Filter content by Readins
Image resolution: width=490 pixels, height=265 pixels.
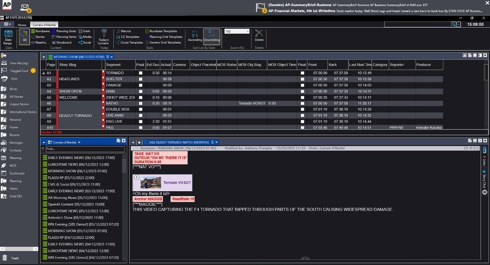[x=38, y=43]
